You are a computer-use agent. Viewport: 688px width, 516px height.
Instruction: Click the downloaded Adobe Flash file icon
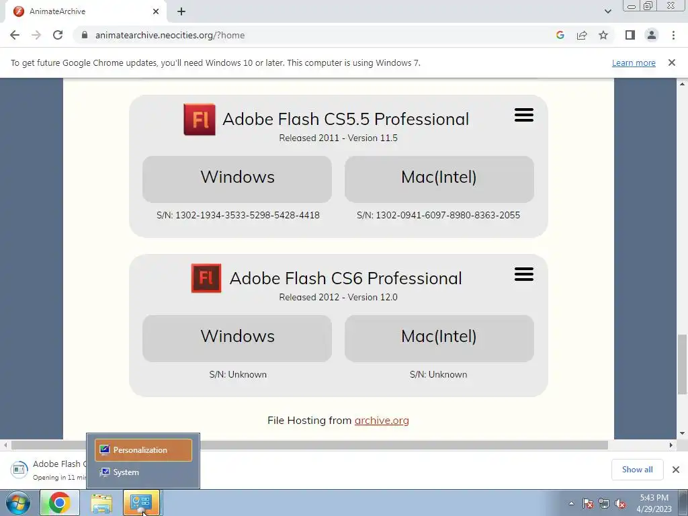(x=19, y=469)
